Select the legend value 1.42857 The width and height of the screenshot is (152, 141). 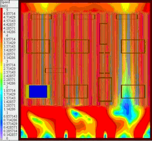click(9, 102)
